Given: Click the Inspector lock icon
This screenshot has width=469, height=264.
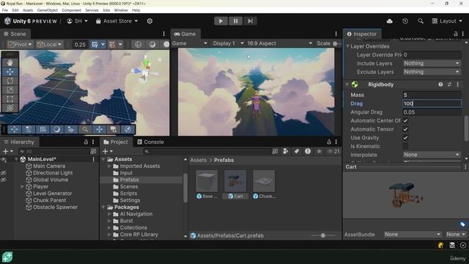Looking at the screenshot, I should [456, 34].
